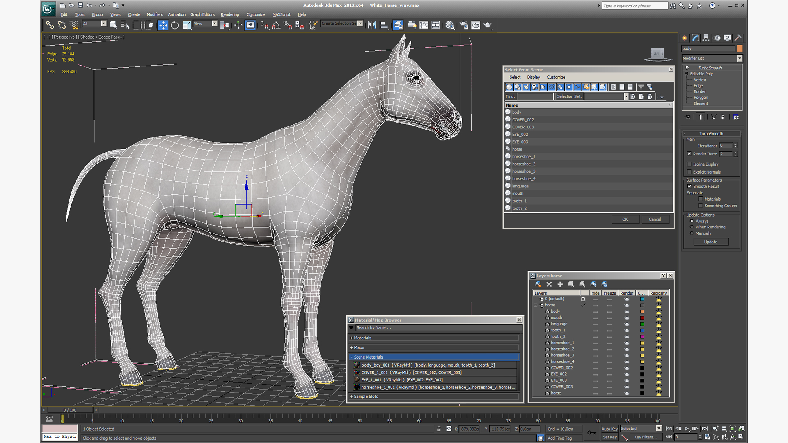The image size is (788, 443).
Task: Click the body object color swatch
Action: tap(740, 48)
